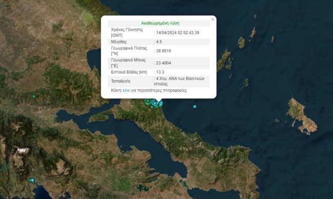Select the cyan earthquake marker in the sea
The width and height of the screenshot is (333, 199).
195,107
